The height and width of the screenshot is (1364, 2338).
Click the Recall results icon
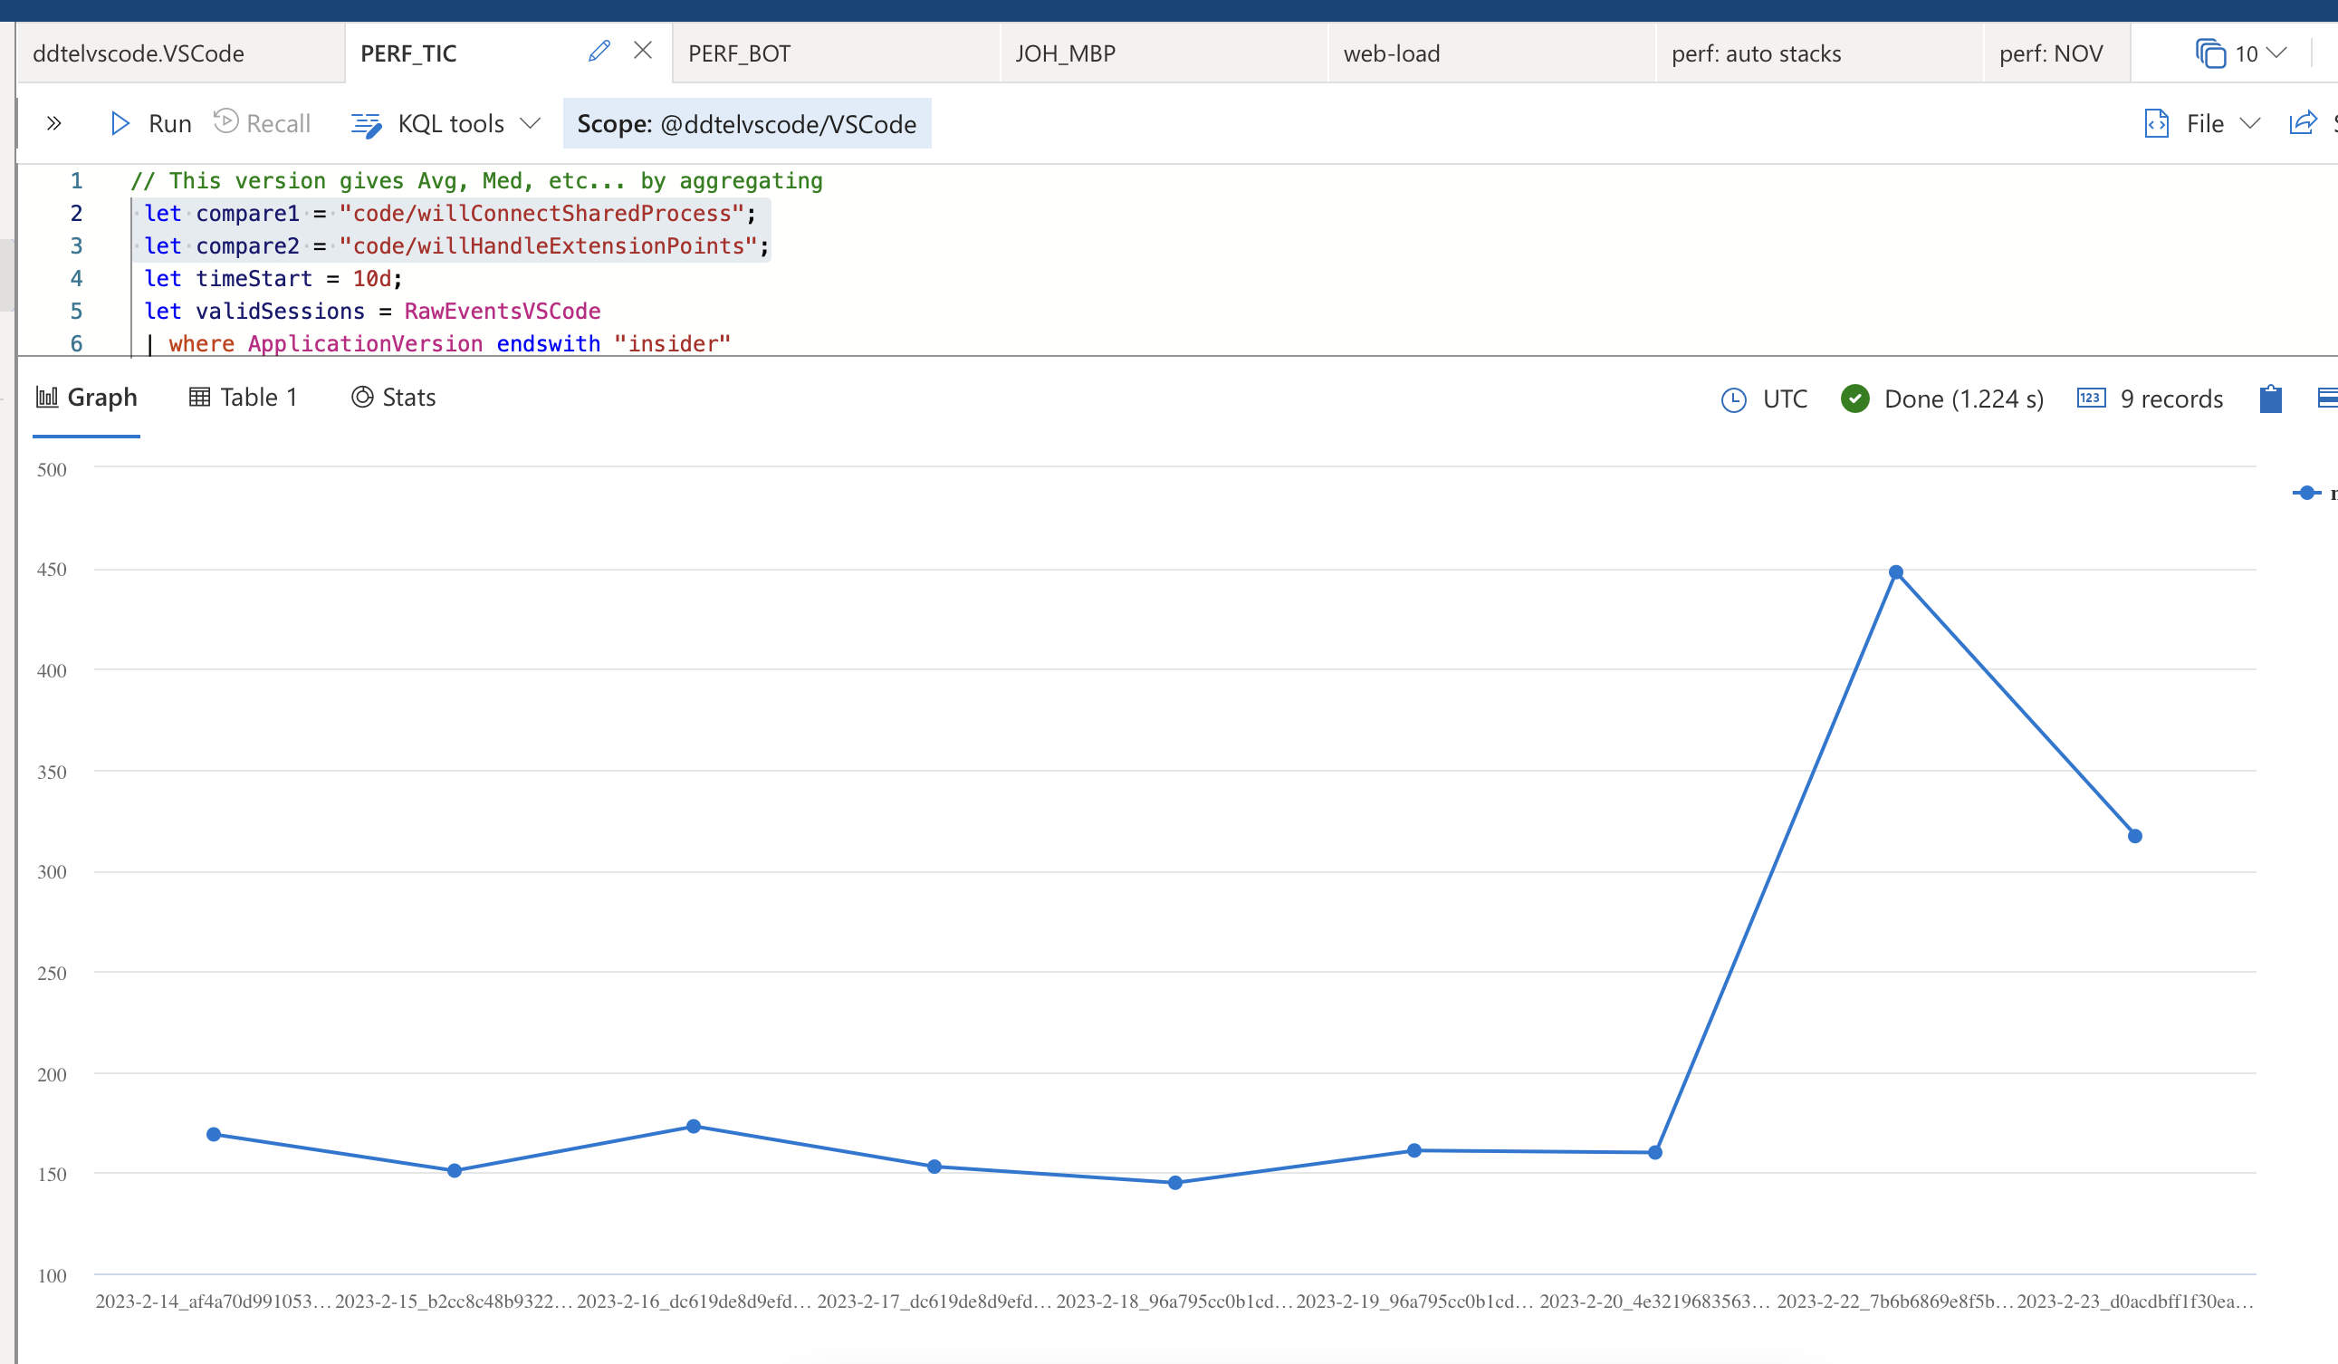pyautogui.click(x=224, y=122)
